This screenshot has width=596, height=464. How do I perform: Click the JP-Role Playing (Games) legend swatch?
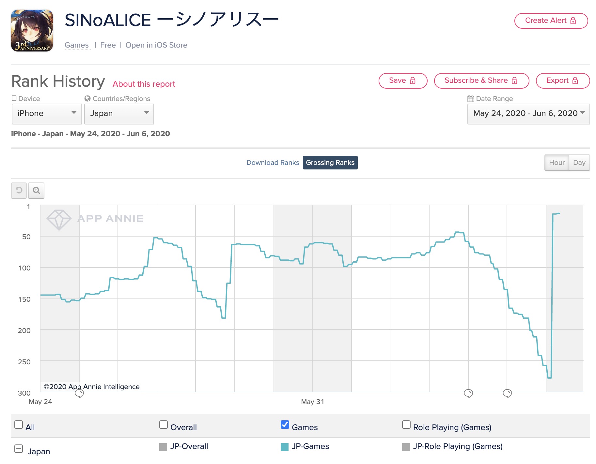pyautogui.click(x=406, y=447)
